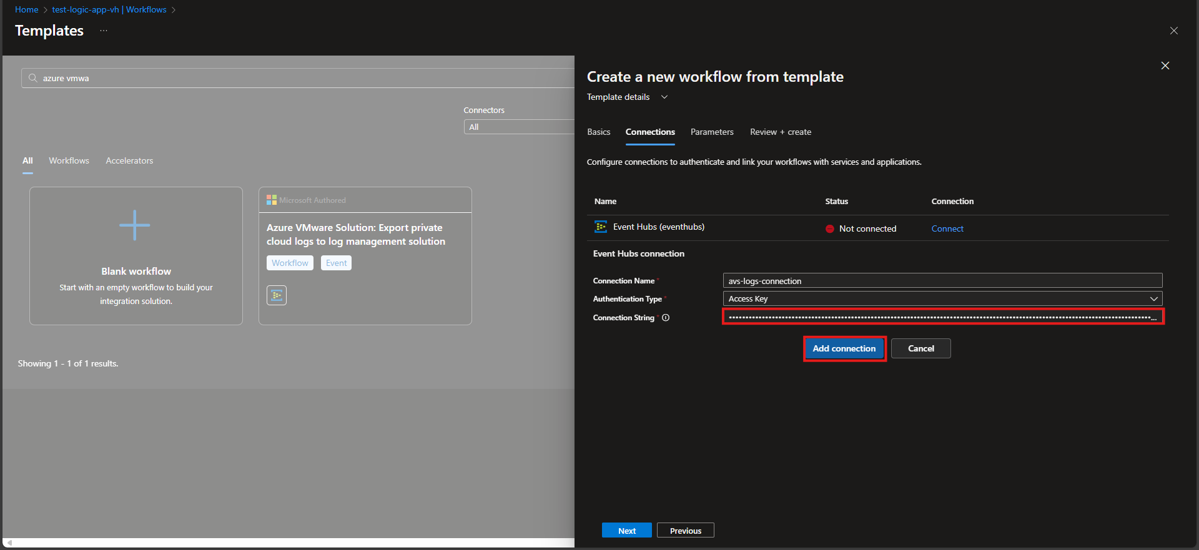Switch to the Basics tab
This screenshot has width=1199, height=550.
coord(598,132)
